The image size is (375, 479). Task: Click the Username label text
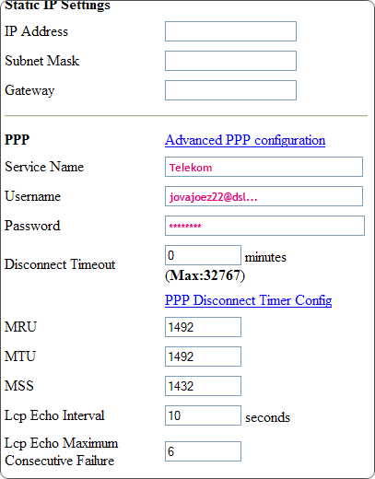tap(33, 196)
